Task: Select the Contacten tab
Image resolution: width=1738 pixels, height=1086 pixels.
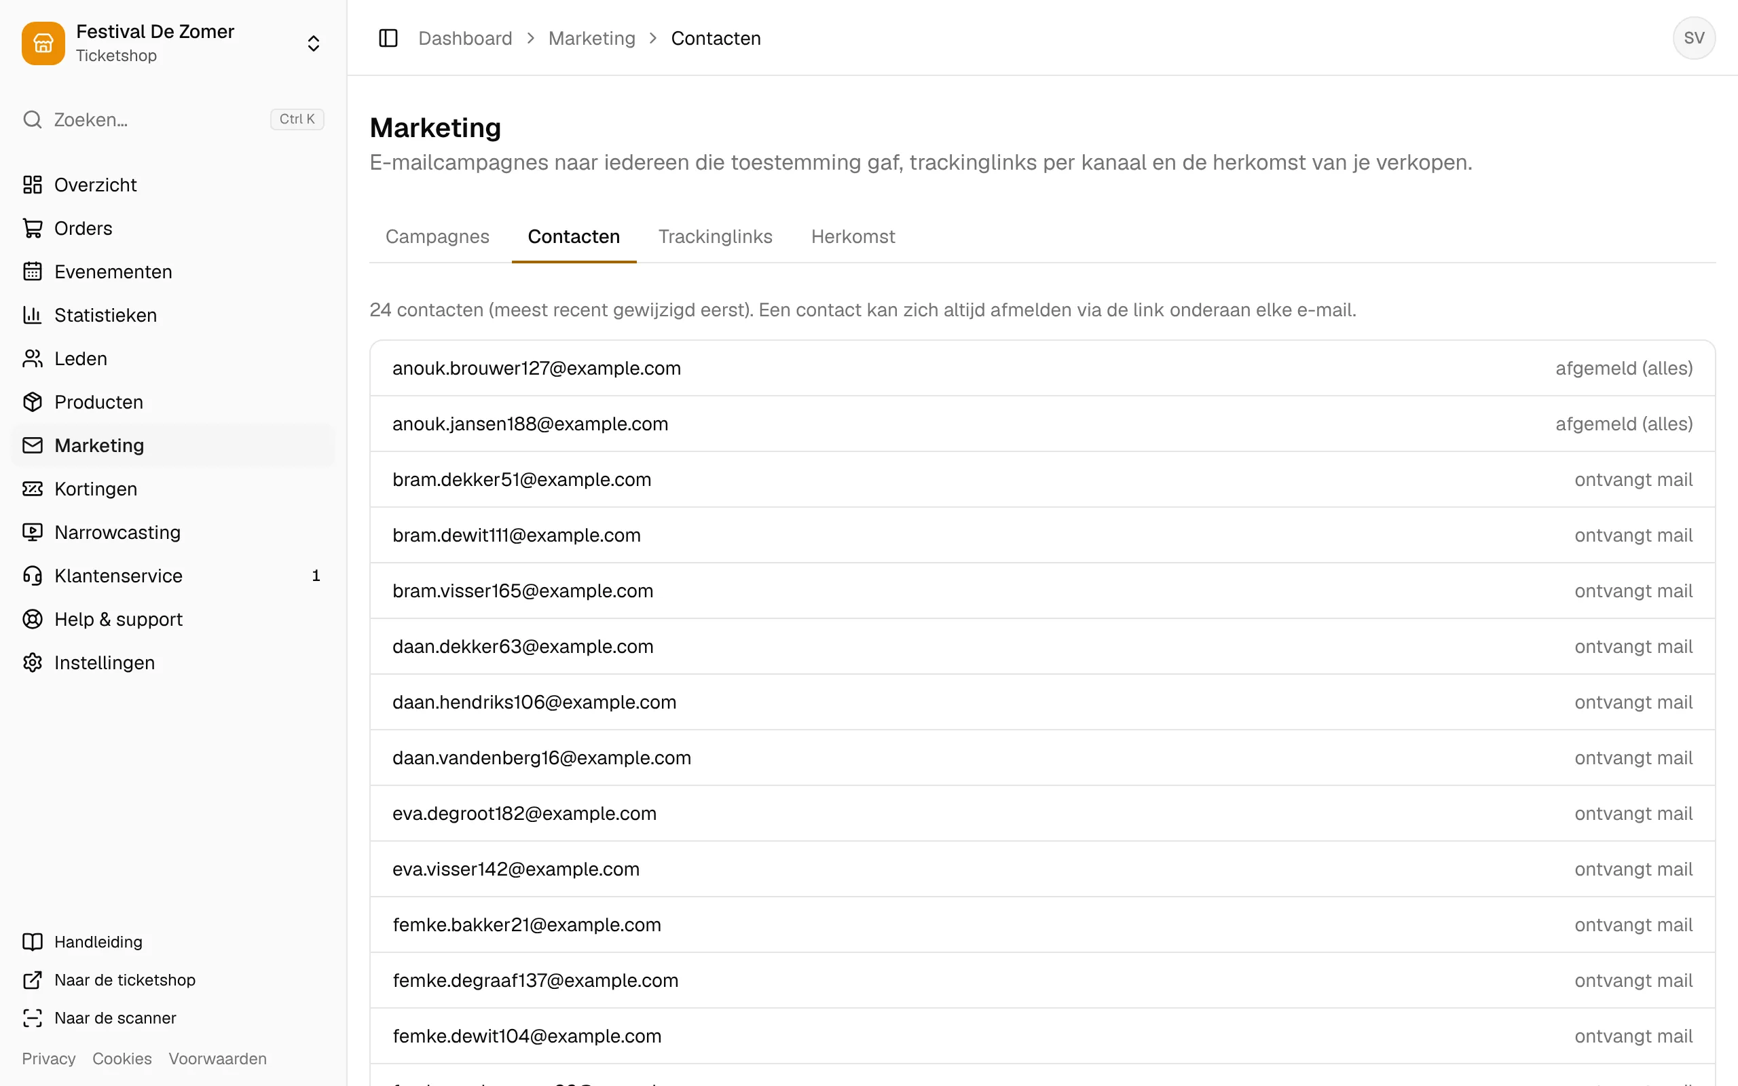Action: [x=574, y=236]
